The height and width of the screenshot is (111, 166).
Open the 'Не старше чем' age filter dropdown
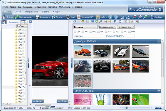tap(126, 27)
